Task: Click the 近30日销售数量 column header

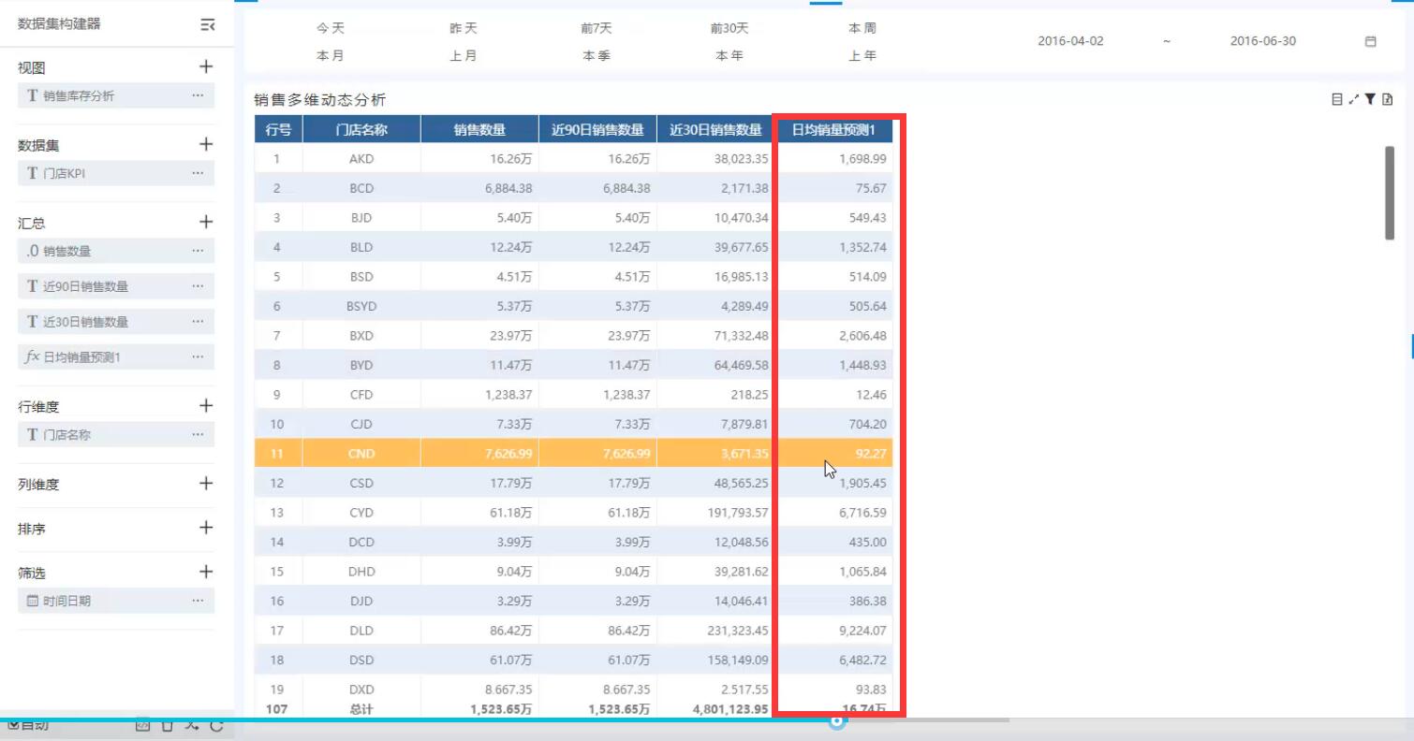Action: [715, 130]
